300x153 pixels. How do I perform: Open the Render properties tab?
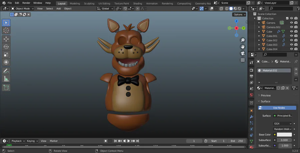pyautogui.click(x=251, y=70)
